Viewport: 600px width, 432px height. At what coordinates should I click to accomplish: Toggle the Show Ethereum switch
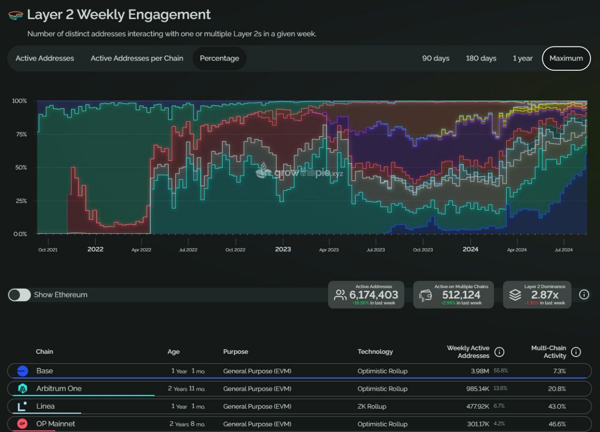pos(19,295)
